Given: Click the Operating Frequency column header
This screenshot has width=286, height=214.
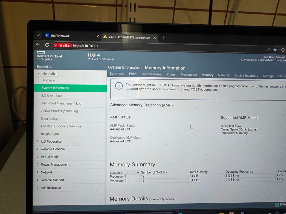Looking at the screenshot, I should pyautogui.click(x=239, y=171).
